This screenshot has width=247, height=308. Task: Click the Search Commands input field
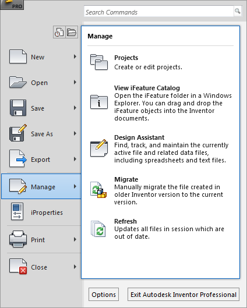[x=159, y=12]
